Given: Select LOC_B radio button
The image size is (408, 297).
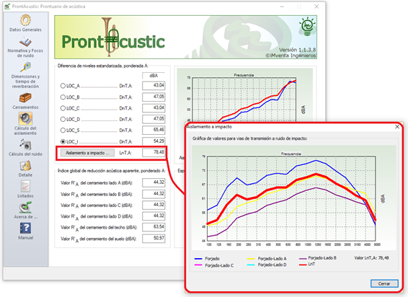Looking at the screenshot, I should 63,97.
